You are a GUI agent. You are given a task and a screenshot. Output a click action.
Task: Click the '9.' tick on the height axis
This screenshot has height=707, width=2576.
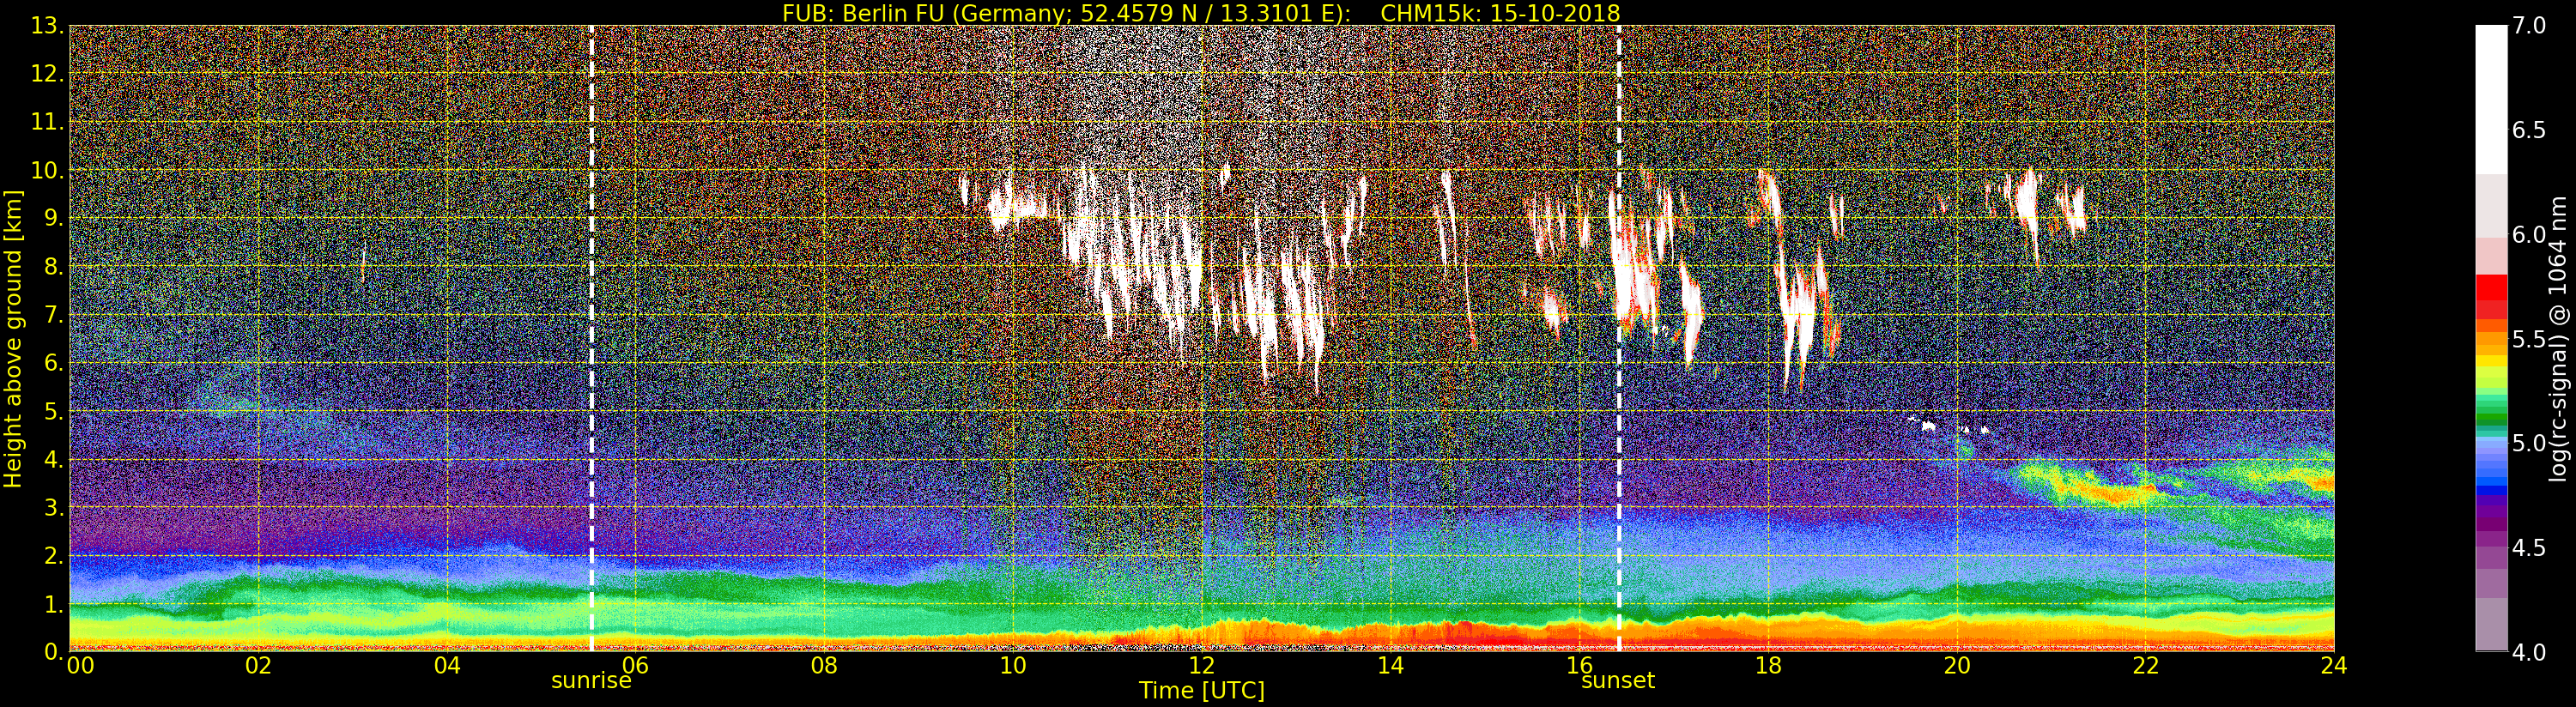point(54,218)
